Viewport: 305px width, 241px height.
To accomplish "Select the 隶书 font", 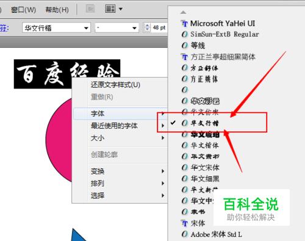I will click(198, 212).
